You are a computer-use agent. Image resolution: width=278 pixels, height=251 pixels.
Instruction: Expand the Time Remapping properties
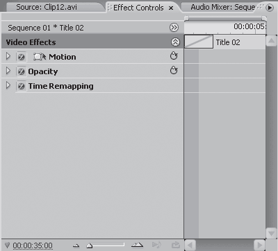[x=8, y=85]
